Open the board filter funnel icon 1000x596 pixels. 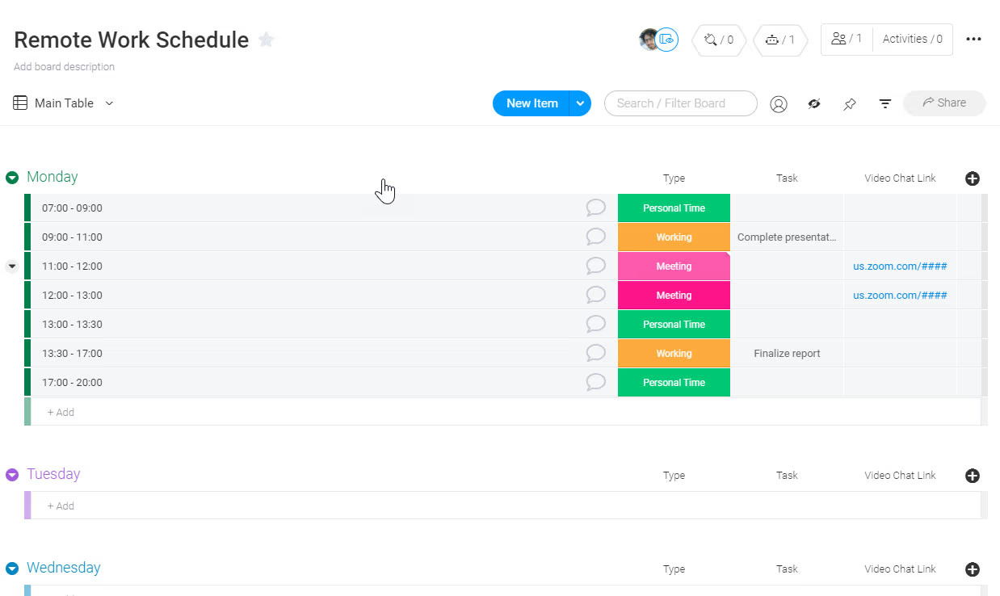(x=884, y=103)
